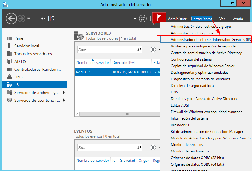Select Panel icon in the sidebar

[x=10, y=38]
